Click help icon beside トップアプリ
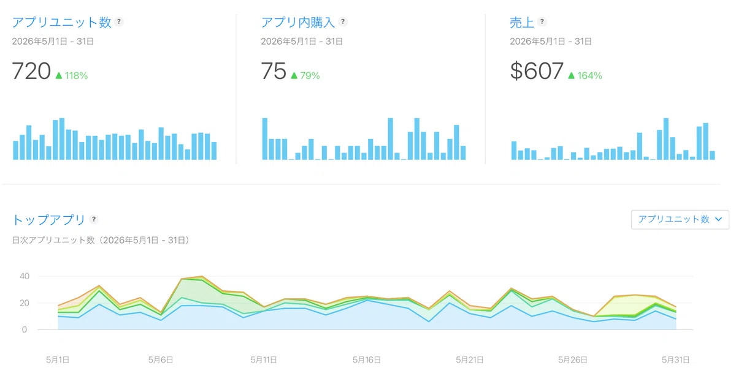The height and width of the screenshot is (376, 736). 94,219
